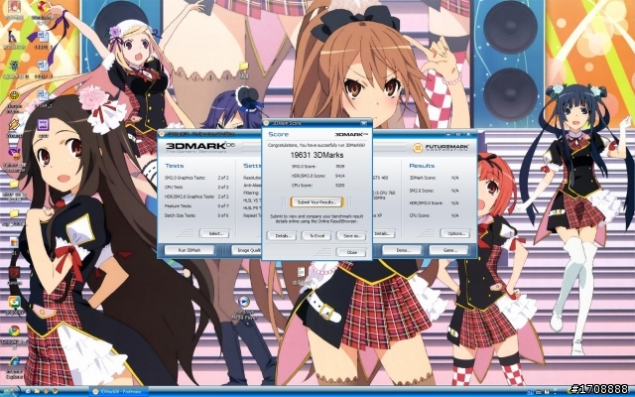Launch Internet Explorer from Quick Launch
The image size is (635, 397).
pos(29,392)
